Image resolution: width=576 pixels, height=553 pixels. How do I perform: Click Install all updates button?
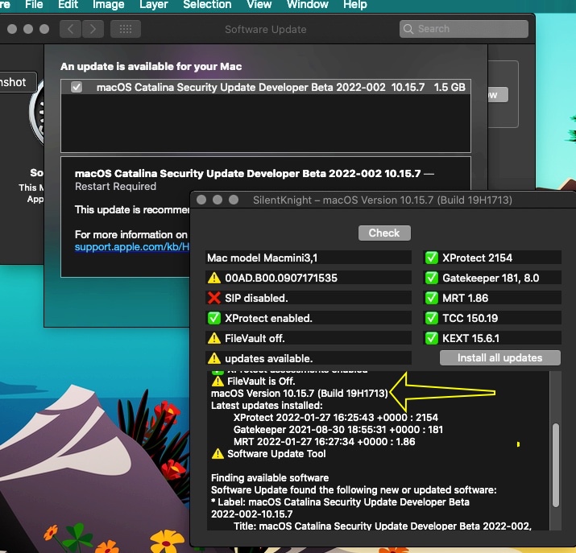coord(500,357)
